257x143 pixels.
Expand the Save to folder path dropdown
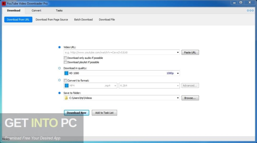(178, 98)
